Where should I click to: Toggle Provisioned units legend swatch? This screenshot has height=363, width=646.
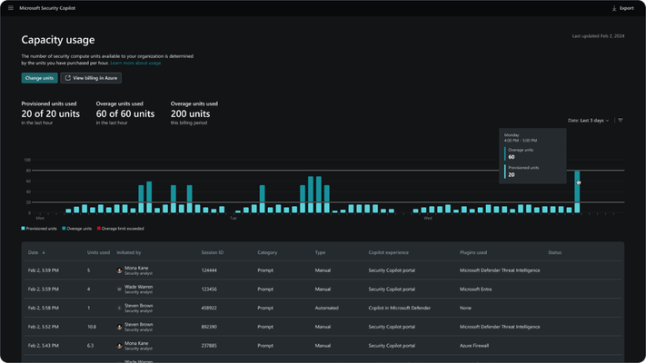[x=23, y=229]
